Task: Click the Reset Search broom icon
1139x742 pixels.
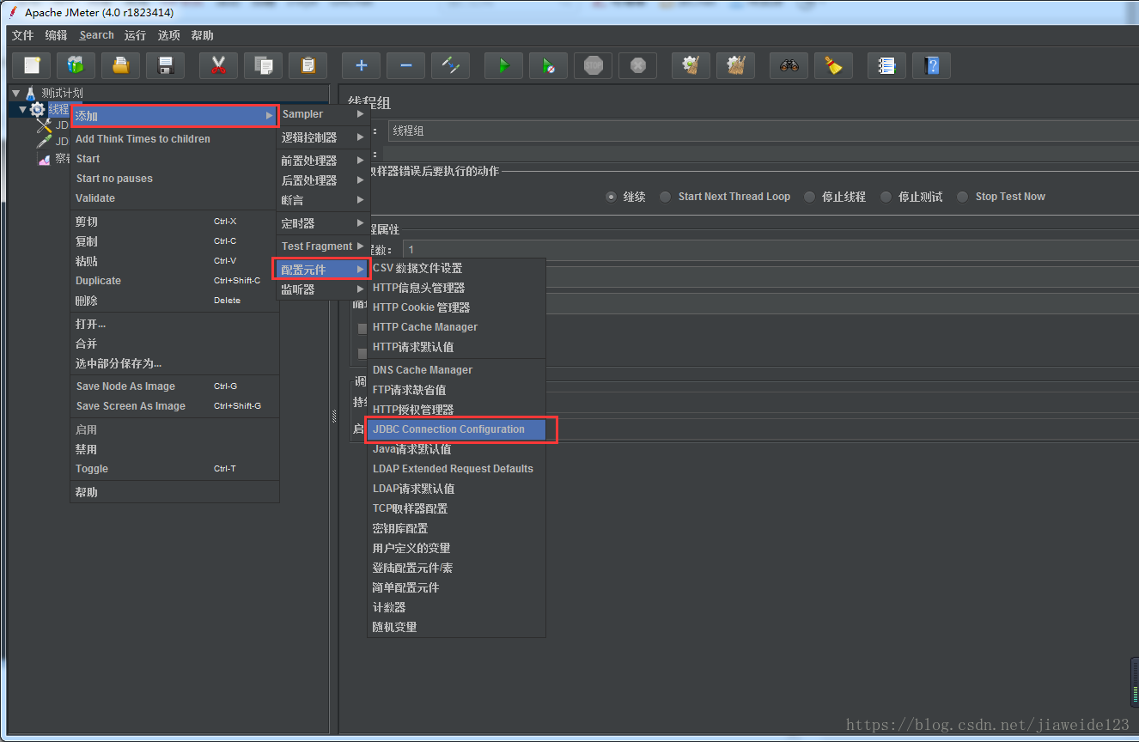Action: (833, 65)
